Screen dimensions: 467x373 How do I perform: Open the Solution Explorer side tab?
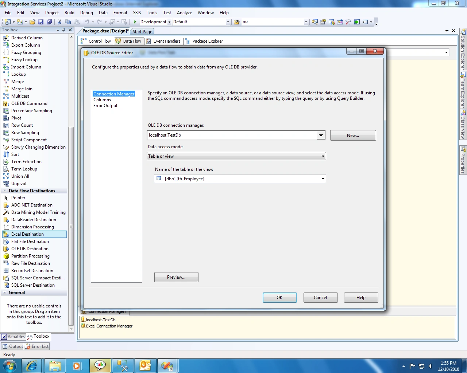tap(463, 49)
